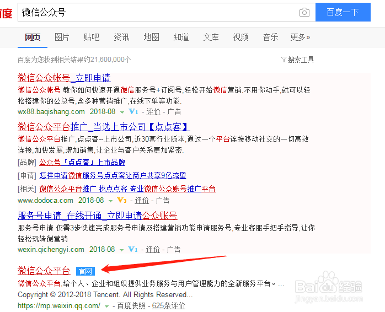Image resolution: width=385 pixels, height=312 pixels.
Task: Click the URL text www.dodoca.com
Action: tap(45, 200)
